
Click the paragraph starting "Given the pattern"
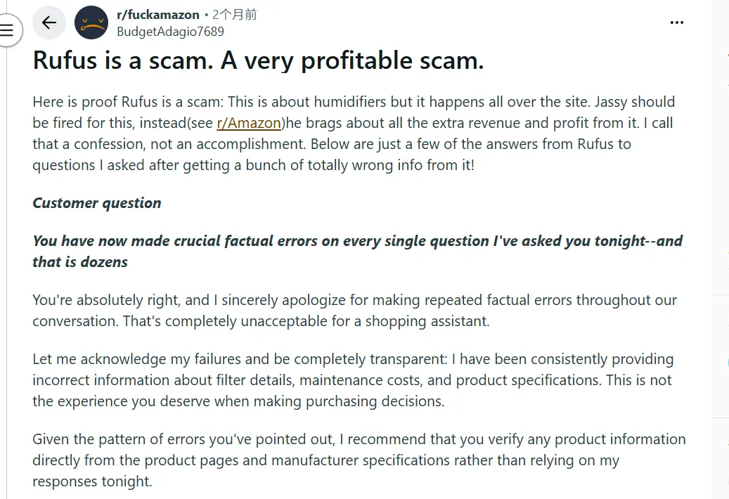(359, 460)
